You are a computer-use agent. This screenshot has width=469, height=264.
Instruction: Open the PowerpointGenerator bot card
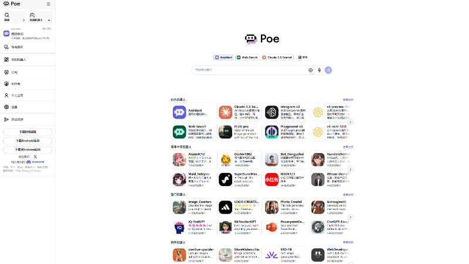click(286, 227)
